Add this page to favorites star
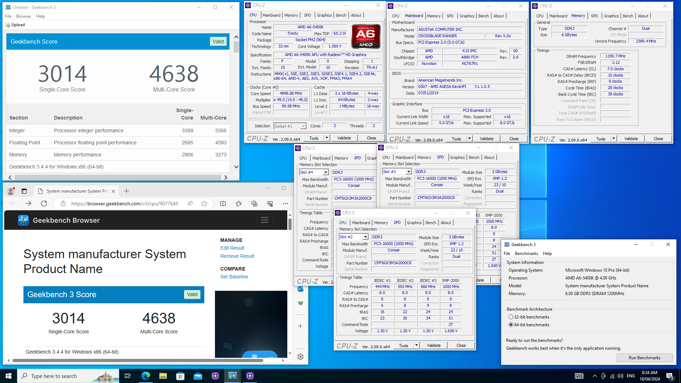Screen dimensions: 681x383 204,204
